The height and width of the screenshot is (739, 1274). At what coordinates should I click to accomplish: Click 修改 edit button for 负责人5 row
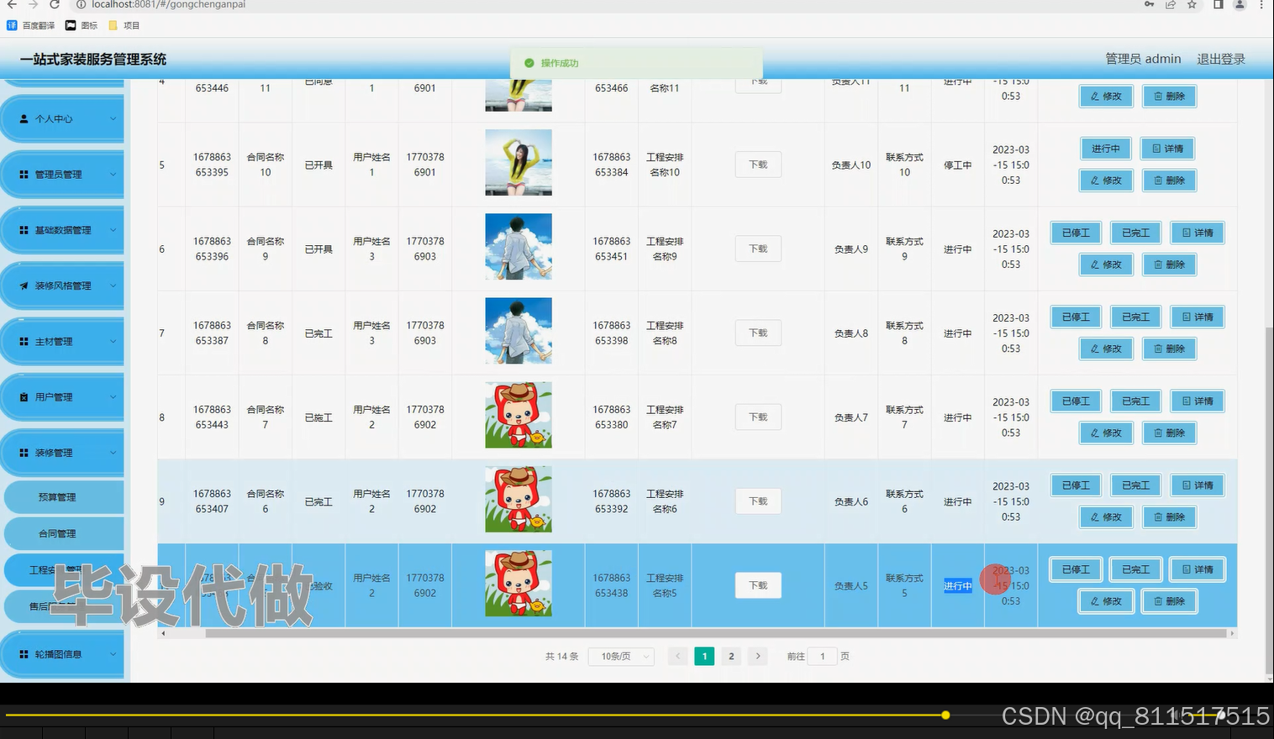click(1106, 601)
